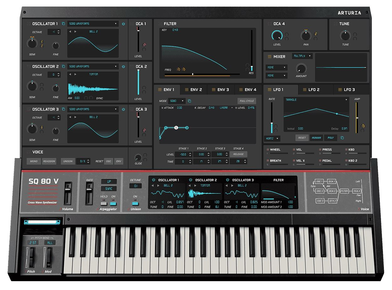Click the REASSIGN button

tap(49, 161)
